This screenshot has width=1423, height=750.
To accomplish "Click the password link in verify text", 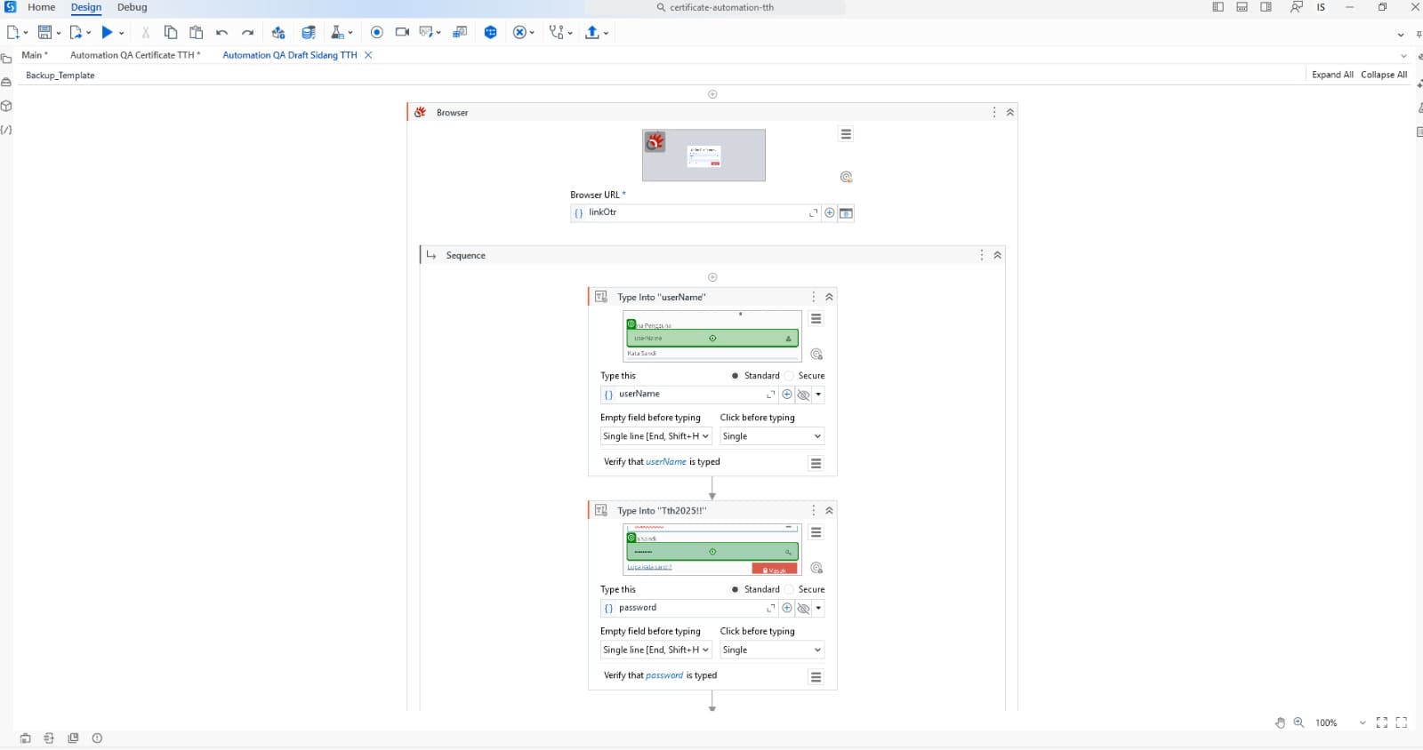I will click(x=664, y=675).
